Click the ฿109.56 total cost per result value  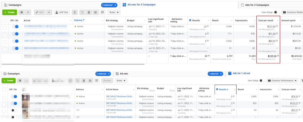click(x=272, y=56)
